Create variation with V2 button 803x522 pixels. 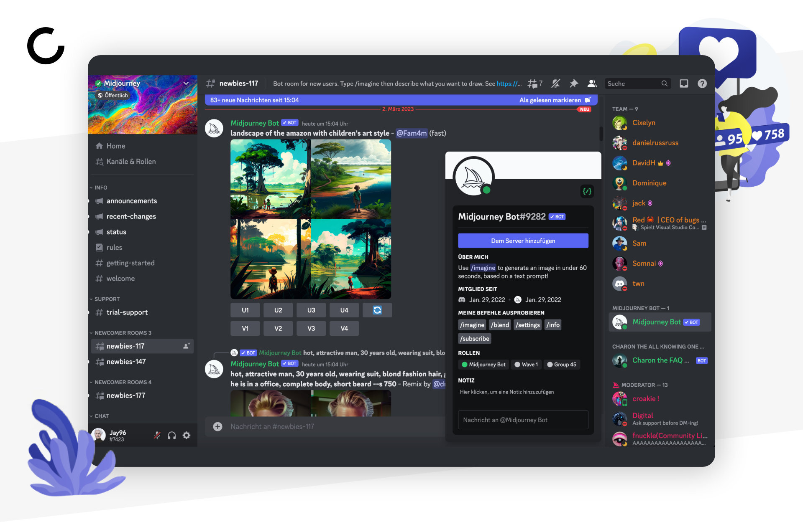[278, 329]
